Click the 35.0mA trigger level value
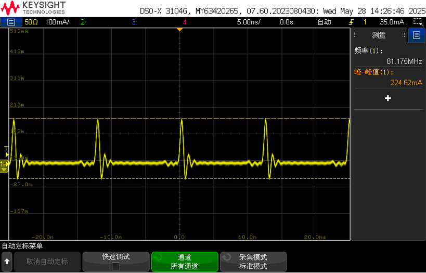 click(x=392, y=22)
